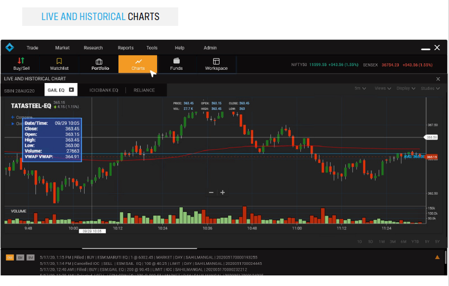This screenshot has height=286, width=449.
Task: Toggle the BM order log filter
Action: pyautogui.click(x=31, y=257)
